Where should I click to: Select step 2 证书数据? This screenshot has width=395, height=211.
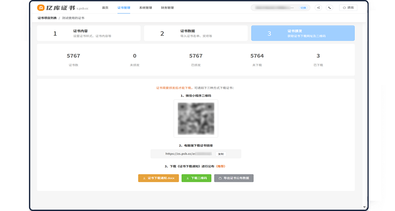click(196, 33)
